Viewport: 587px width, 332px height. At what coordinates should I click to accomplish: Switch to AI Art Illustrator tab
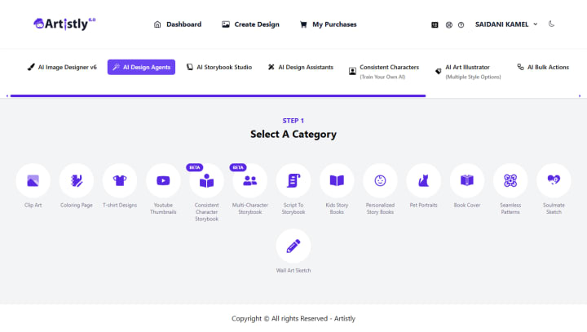point(468,71)
